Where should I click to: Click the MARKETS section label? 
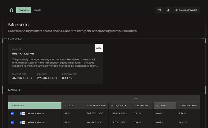14,90
